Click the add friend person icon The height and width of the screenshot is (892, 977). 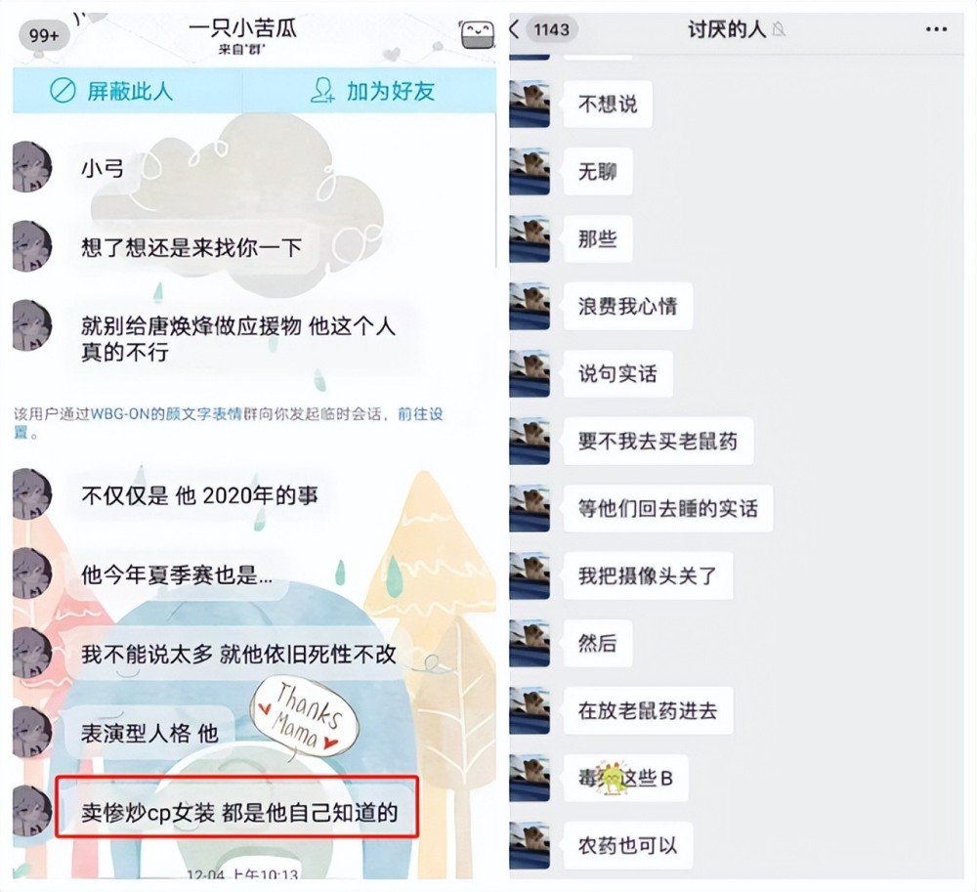click(322, 91)
